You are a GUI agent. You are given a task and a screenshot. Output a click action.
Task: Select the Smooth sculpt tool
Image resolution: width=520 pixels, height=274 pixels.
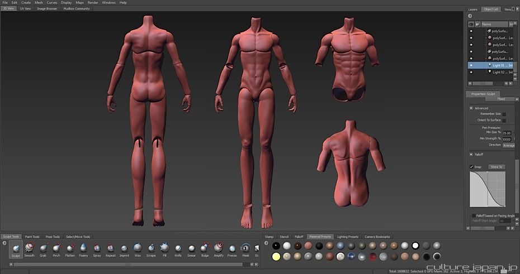coord(29,248)
